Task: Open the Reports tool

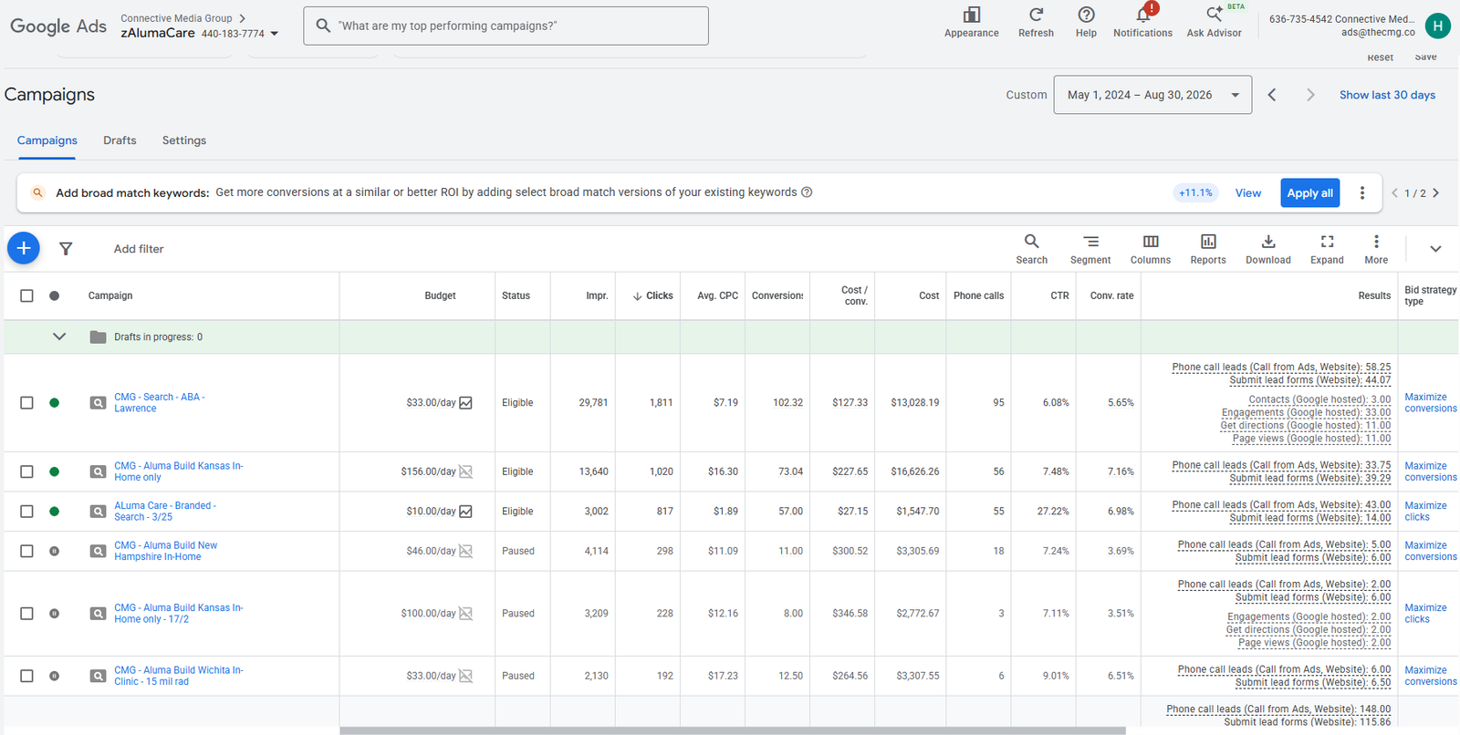Action: point(1208,249)
